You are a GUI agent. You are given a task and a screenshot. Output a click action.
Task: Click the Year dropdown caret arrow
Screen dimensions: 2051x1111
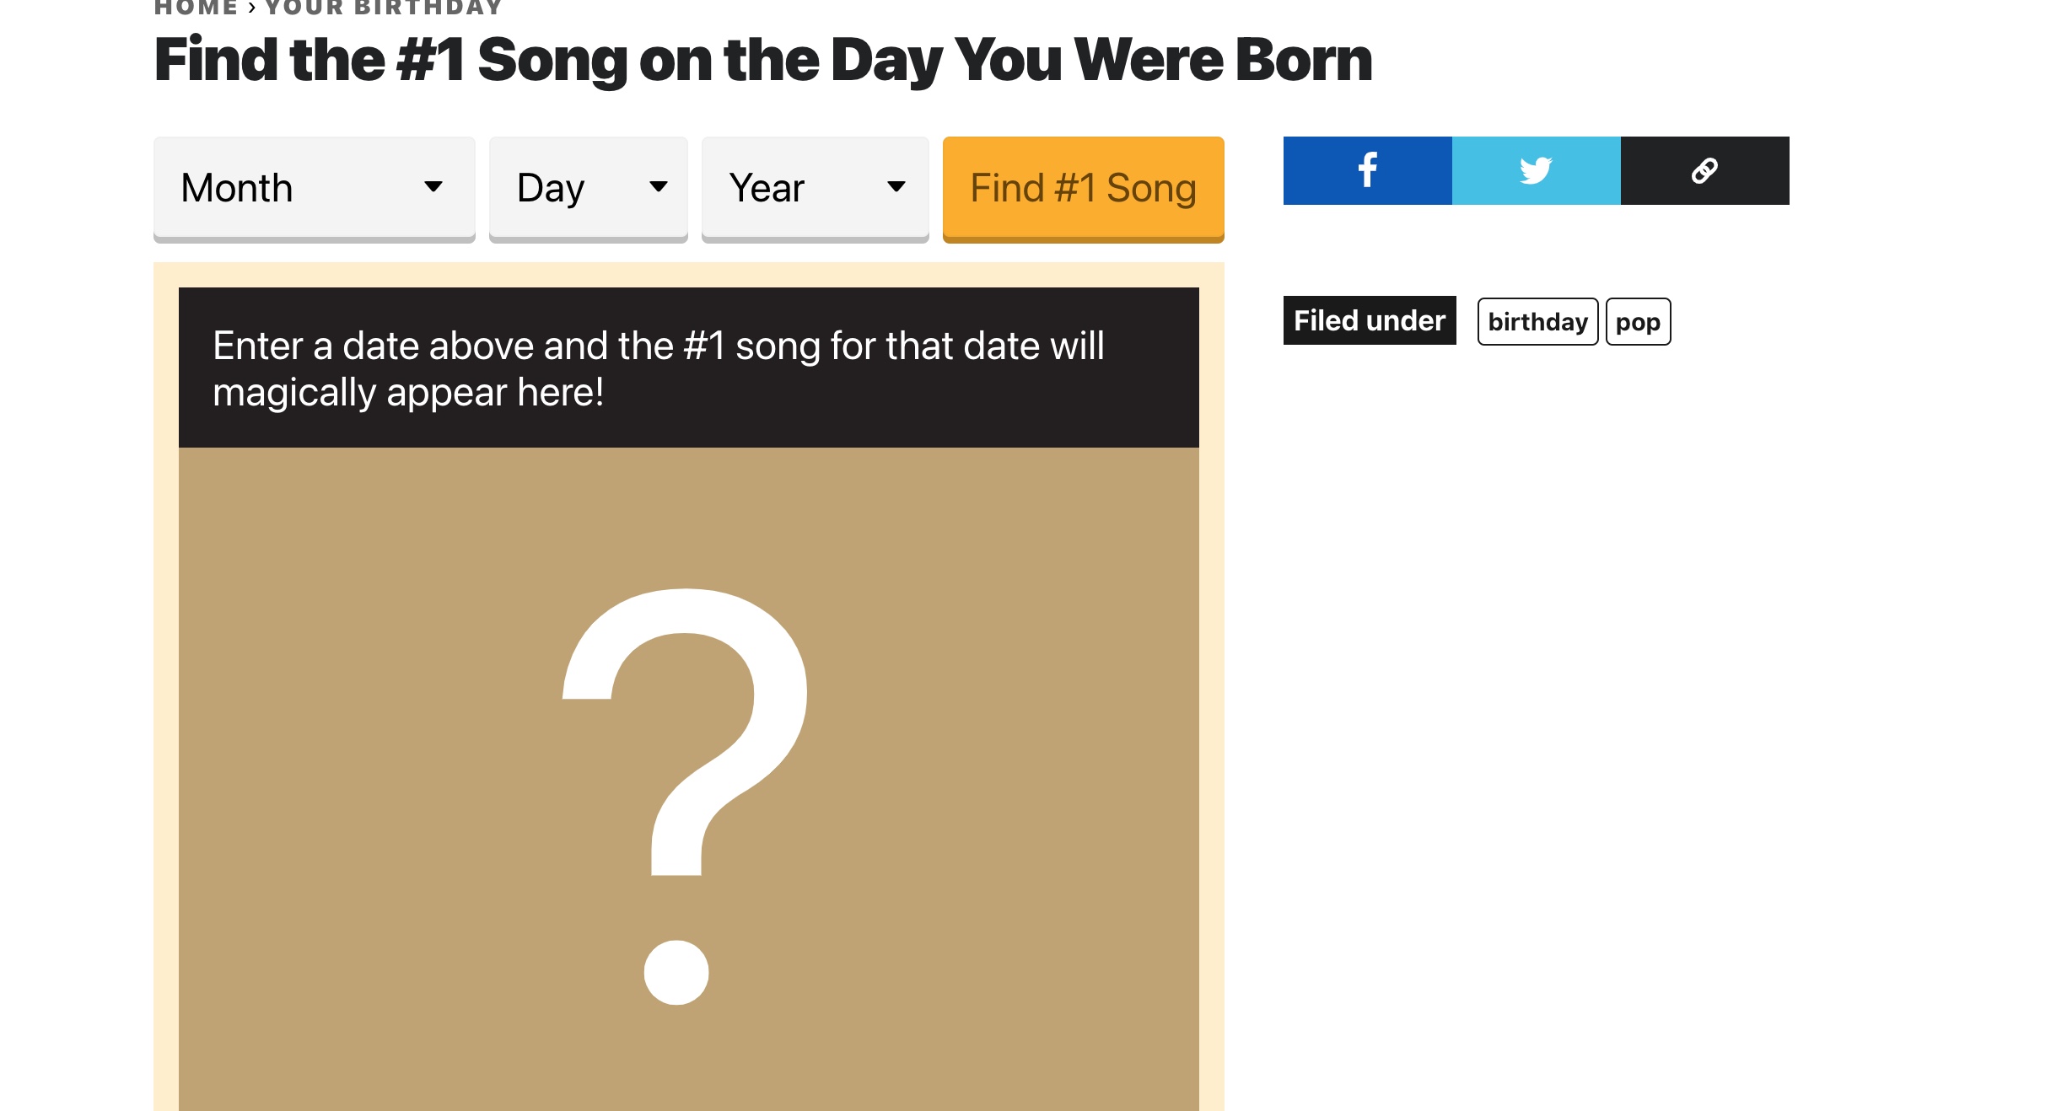tap(896, 187)
